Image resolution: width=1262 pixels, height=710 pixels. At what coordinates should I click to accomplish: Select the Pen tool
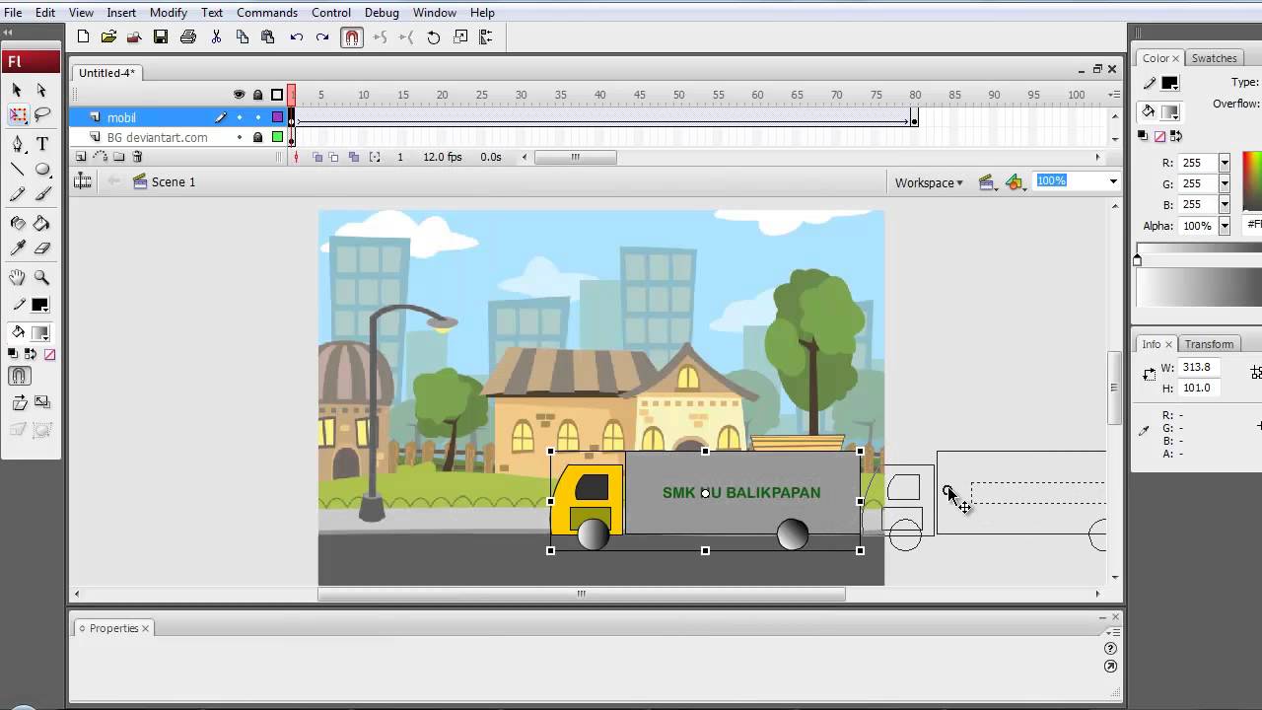[17, 144]
